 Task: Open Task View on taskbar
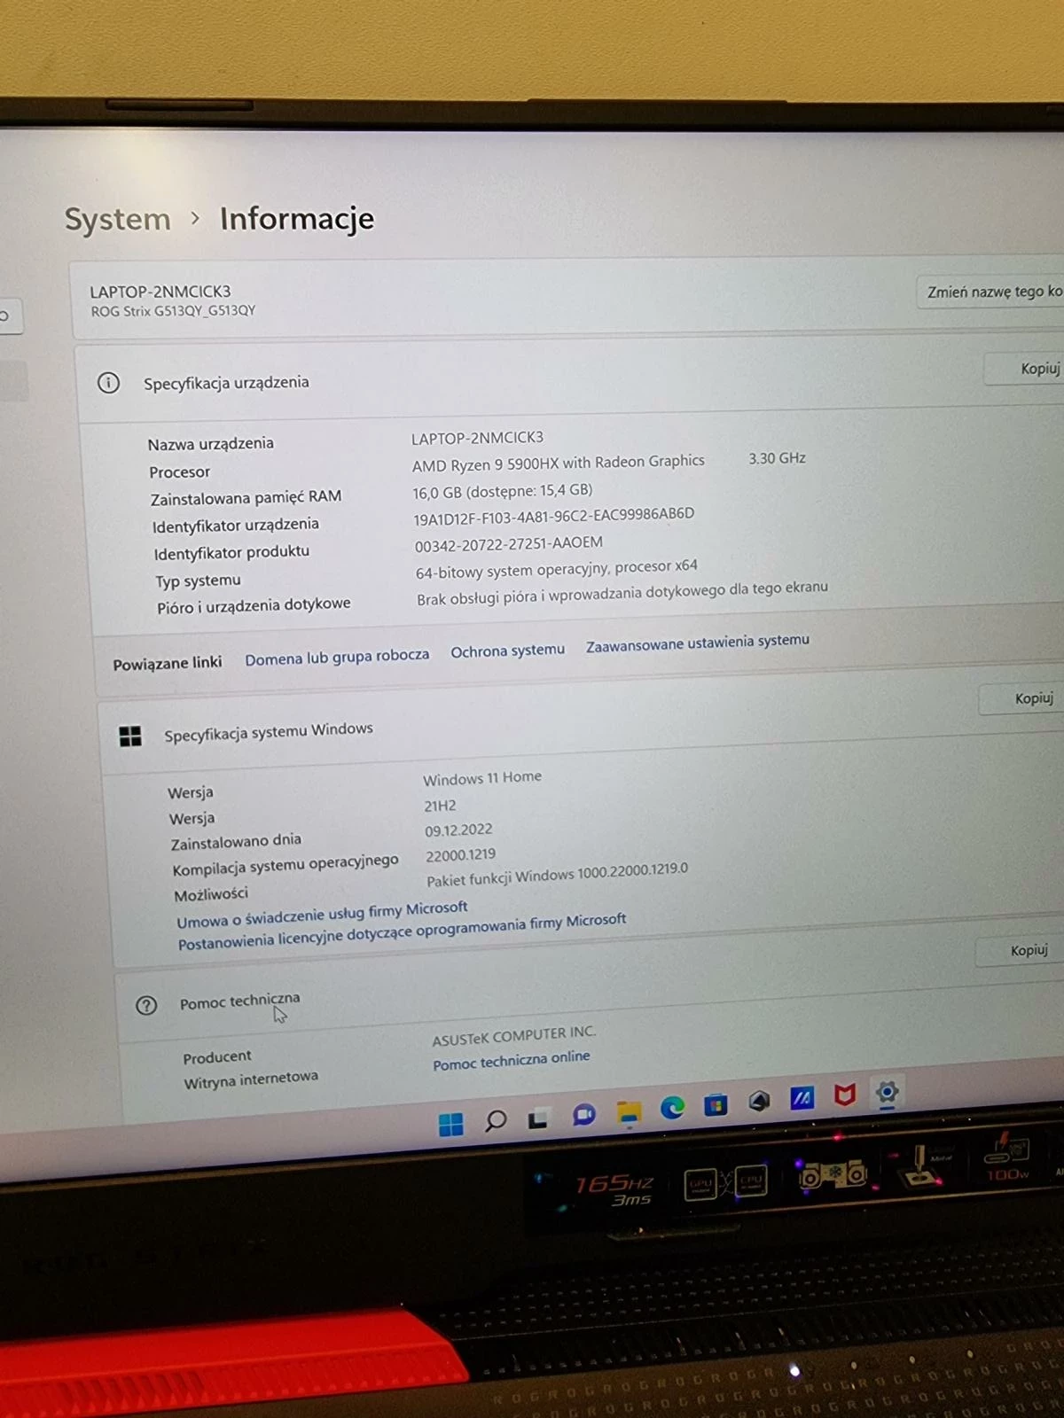click(537, 1119)
